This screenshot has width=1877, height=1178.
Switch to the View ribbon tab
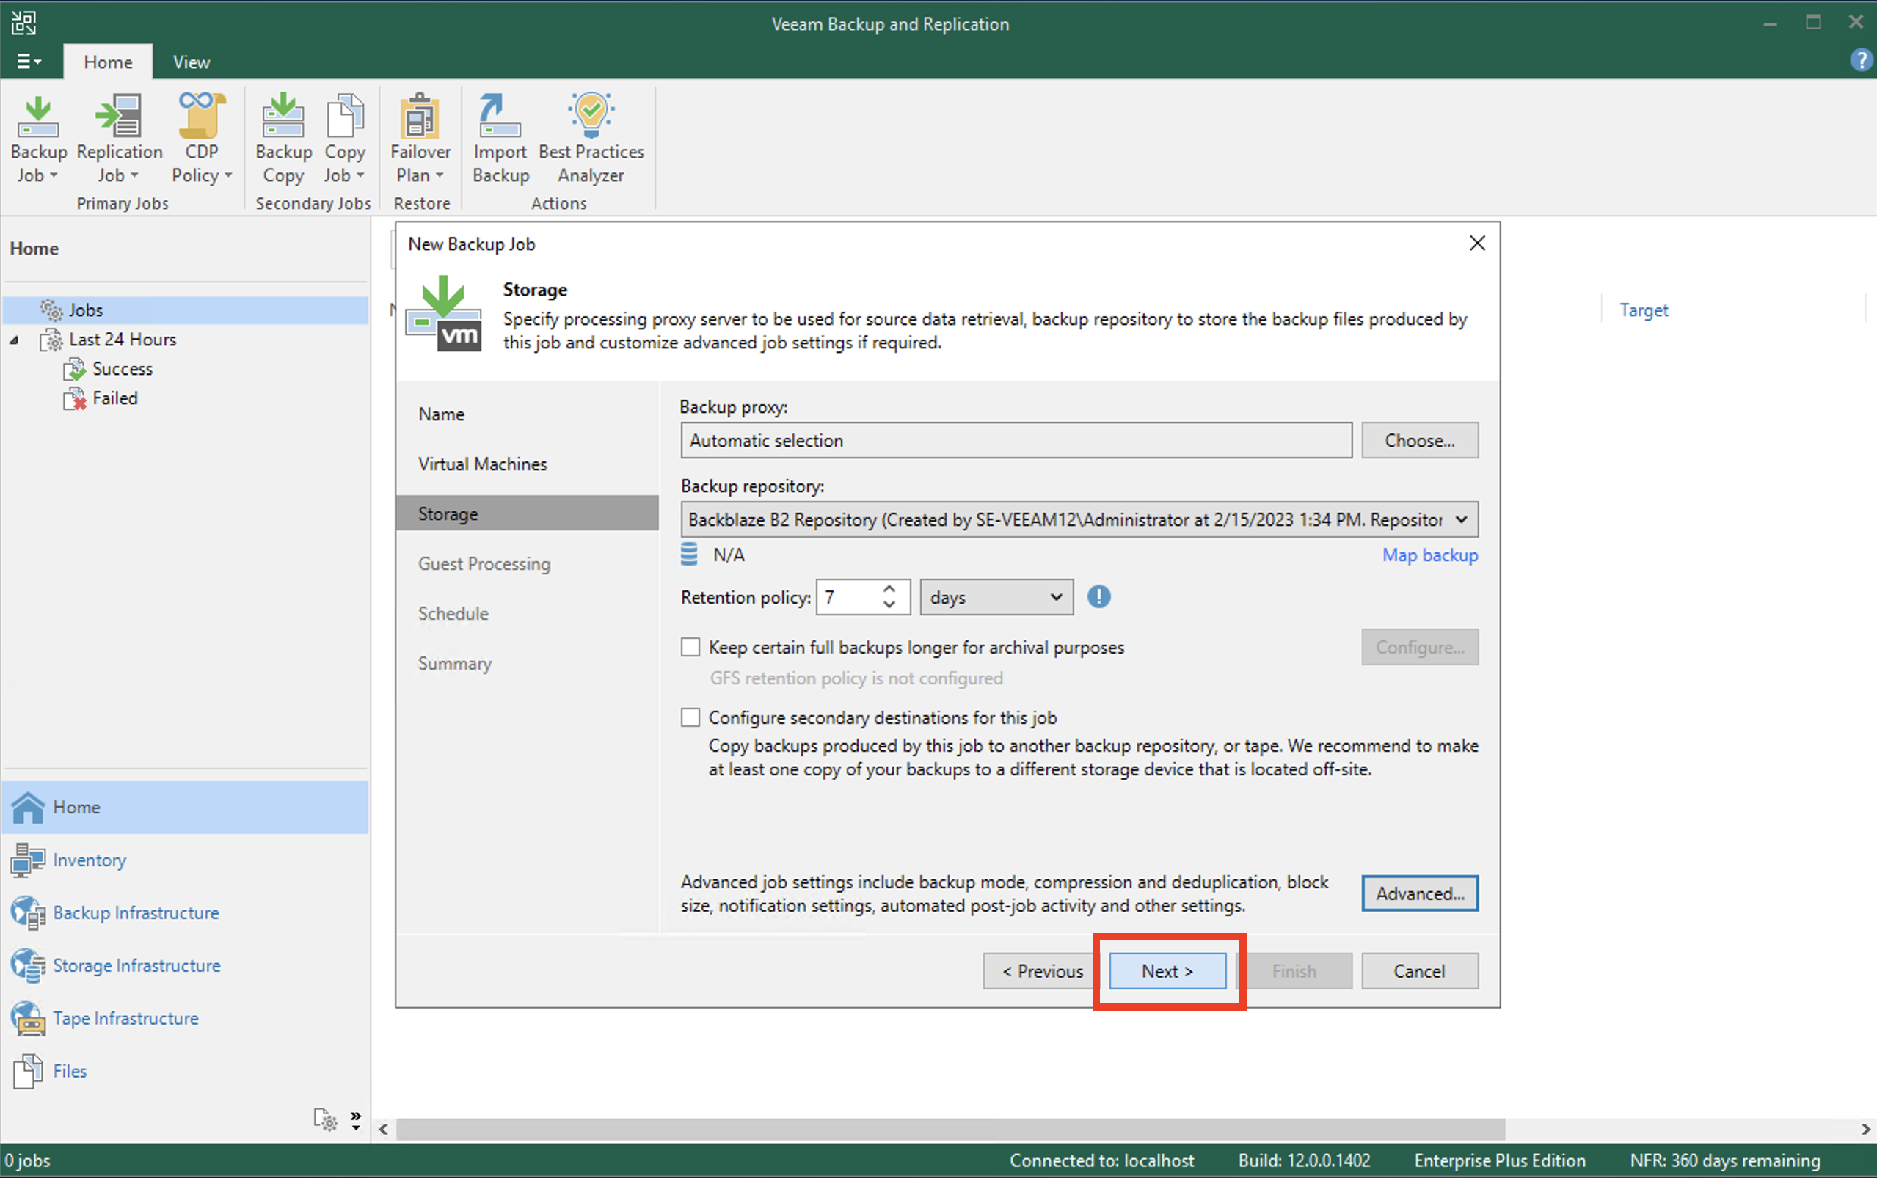tap(191, 62)
